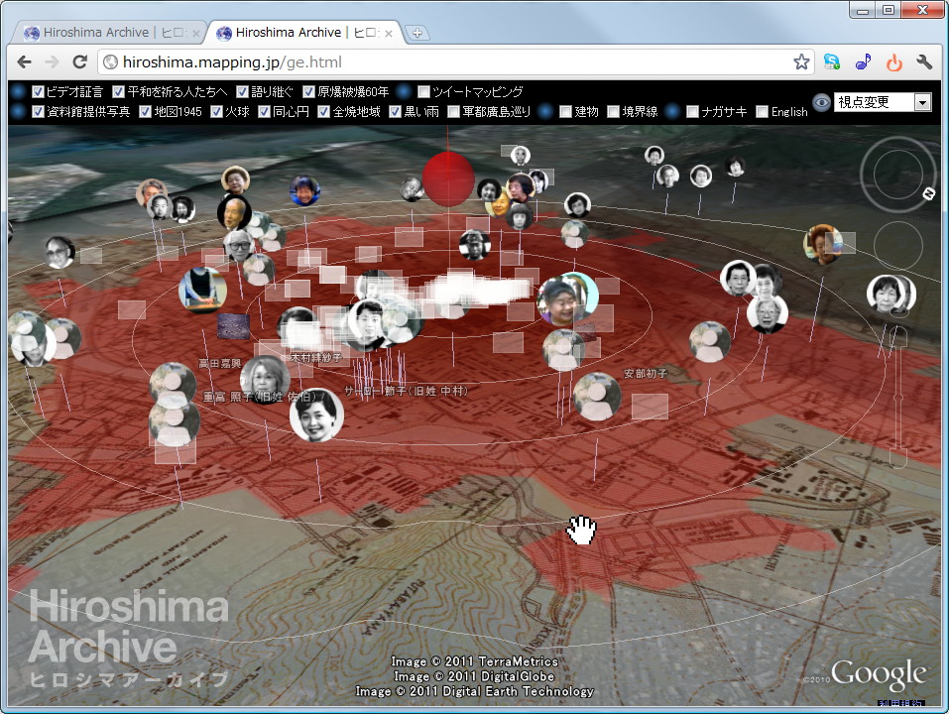Screen dimensions: 949x714
Task: Toggle the ビデオ証言 checkbox
Action: [38, 92]
